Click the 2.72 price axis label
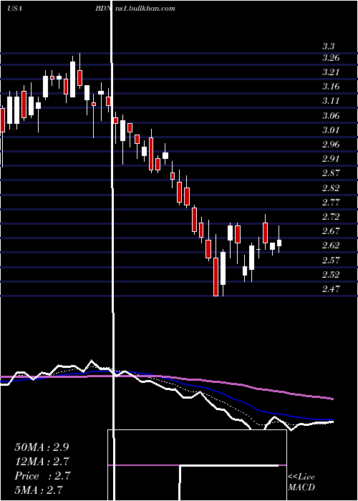This screenshot has width=358, height=501. [x=331, y=217]
